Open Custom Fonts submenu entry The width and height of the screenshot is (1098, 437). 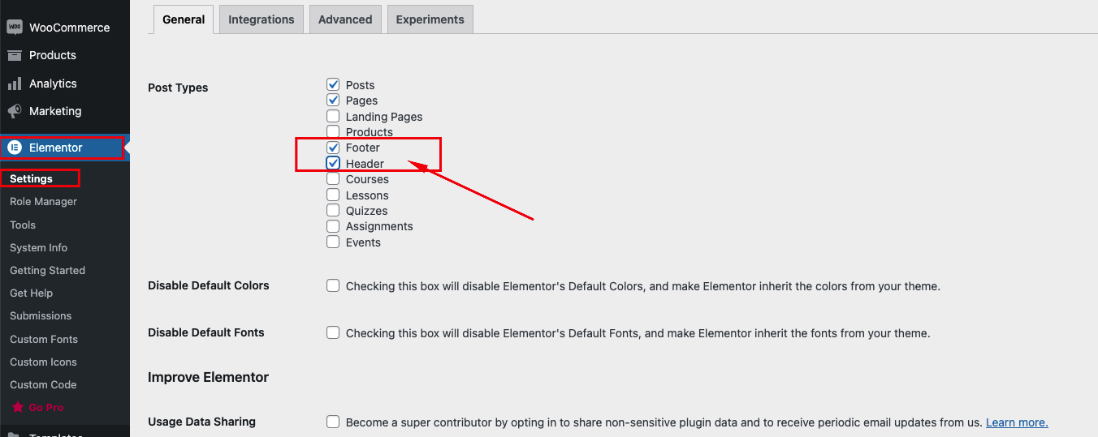click(44, 339)
